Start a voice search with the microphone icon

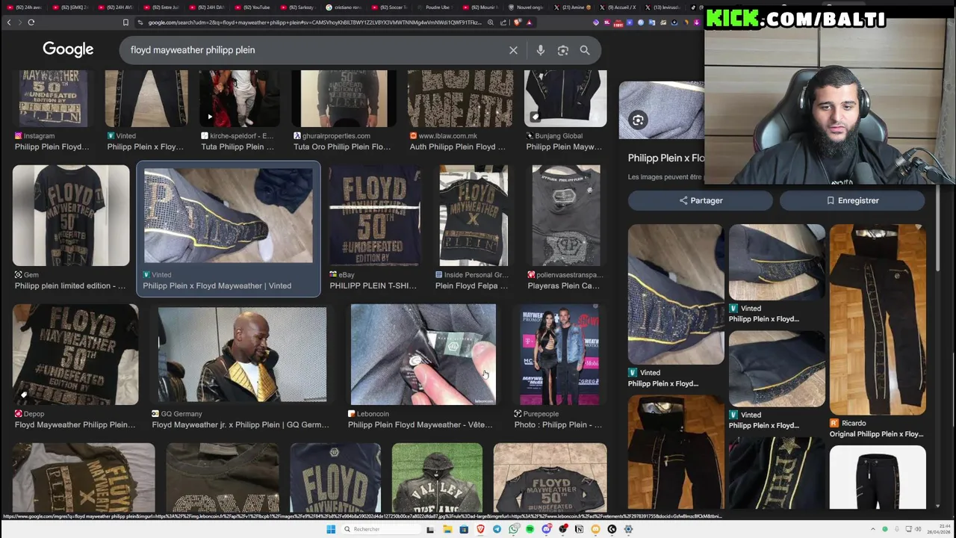[x=540, y=50]
